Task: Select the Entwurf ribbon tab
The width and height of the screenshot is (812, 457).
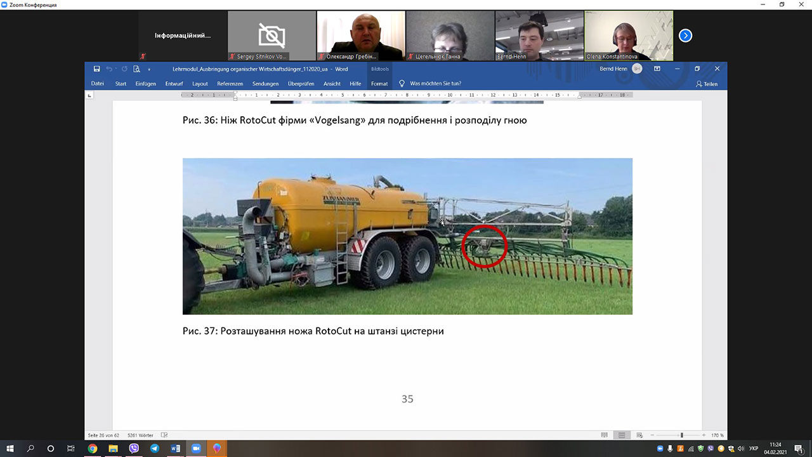Action: pos(174,83)
